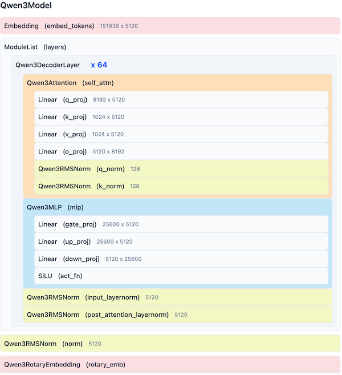Click the Qwen3RMSNorm q_norm row
This screenshot has height=375, width=342.
click(181, 169)
